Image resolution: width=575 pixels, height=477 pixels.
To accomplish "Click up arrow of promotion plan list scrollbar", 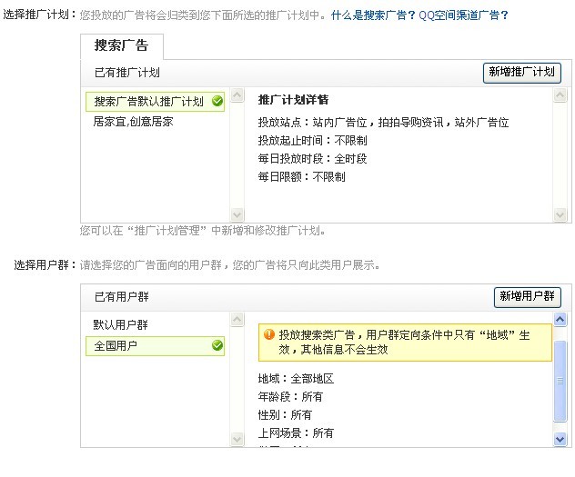I will point(237,95).
